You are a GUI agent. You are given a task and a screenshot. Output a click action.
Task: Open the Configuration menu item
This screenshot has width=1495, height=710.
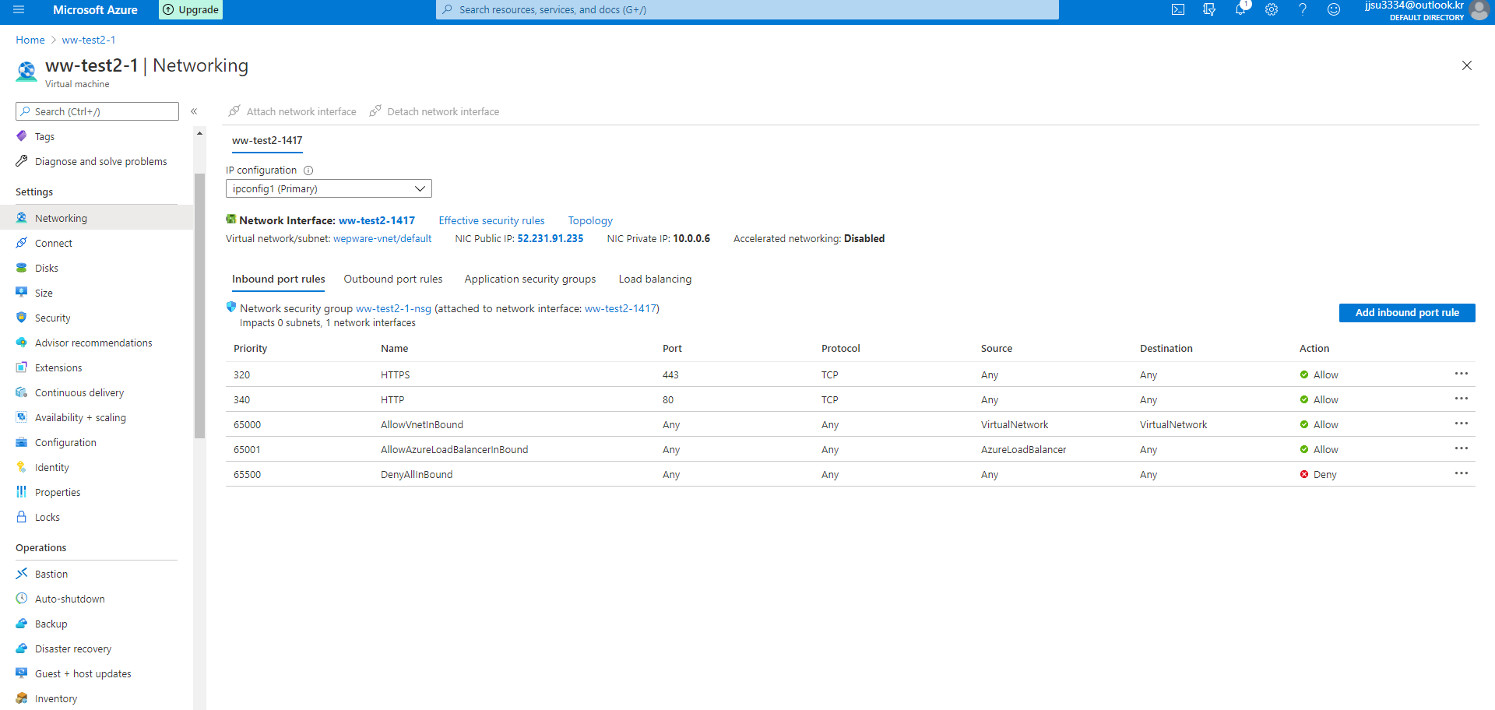pyautogui.click(x=65, y=442)
